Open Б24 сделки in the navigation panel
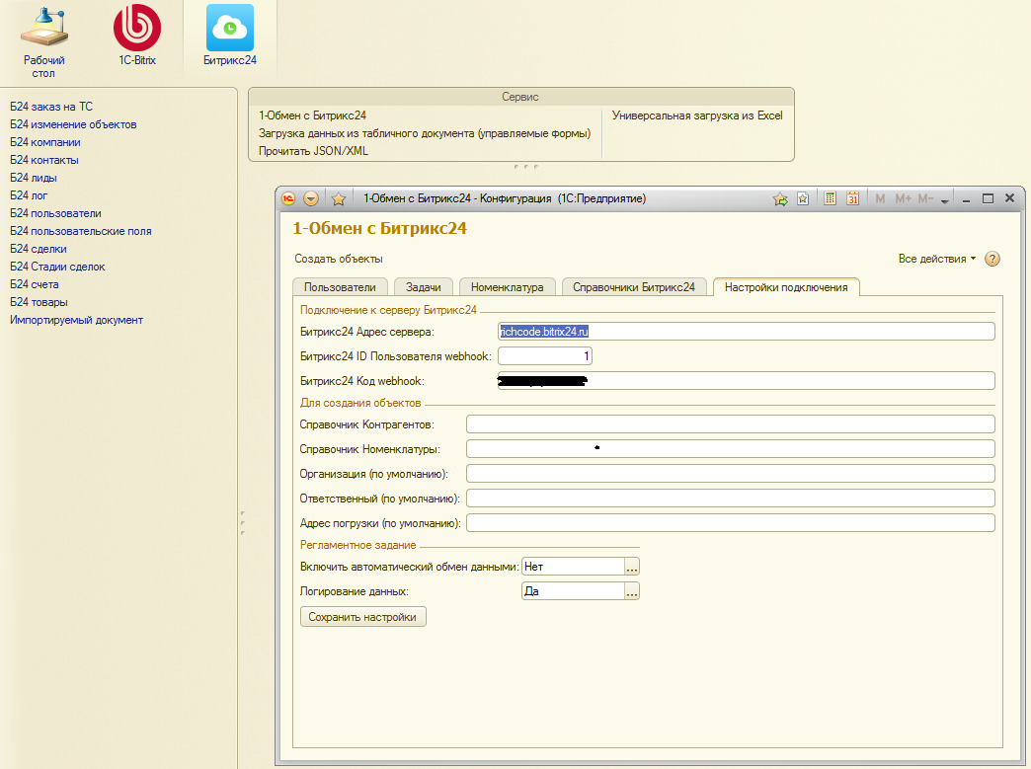The height and width of the screenshot is (769, 1031). (x=39, y=249)
